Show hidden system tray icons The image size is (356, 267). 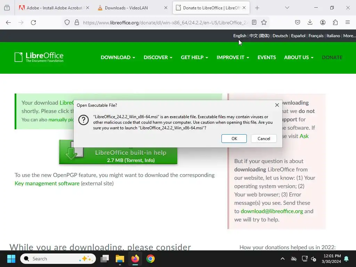click(x=282, y=259)
